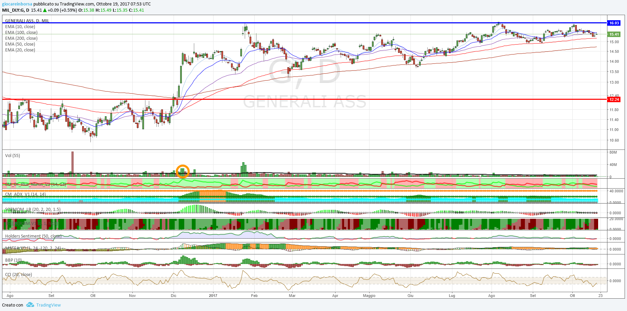Click the GENERALI ASS, D, MIL legend
The width and height of the screenshot is (627, 311).
27,21
